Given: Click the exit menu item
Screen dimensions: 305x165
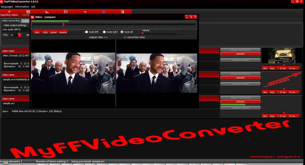Looking at the screenshot, I should pos(33,6).
